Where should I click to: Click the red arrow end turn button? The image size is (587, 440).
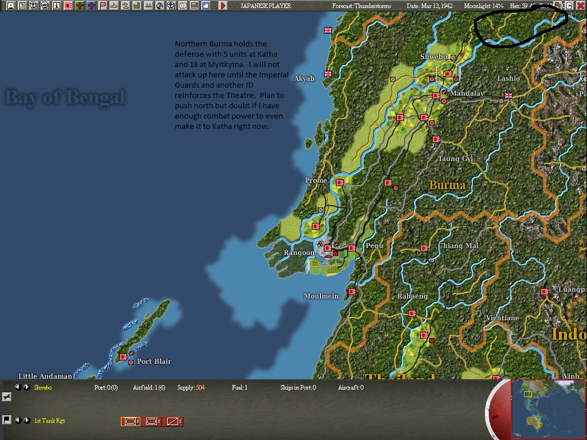[x=223, y=6]
